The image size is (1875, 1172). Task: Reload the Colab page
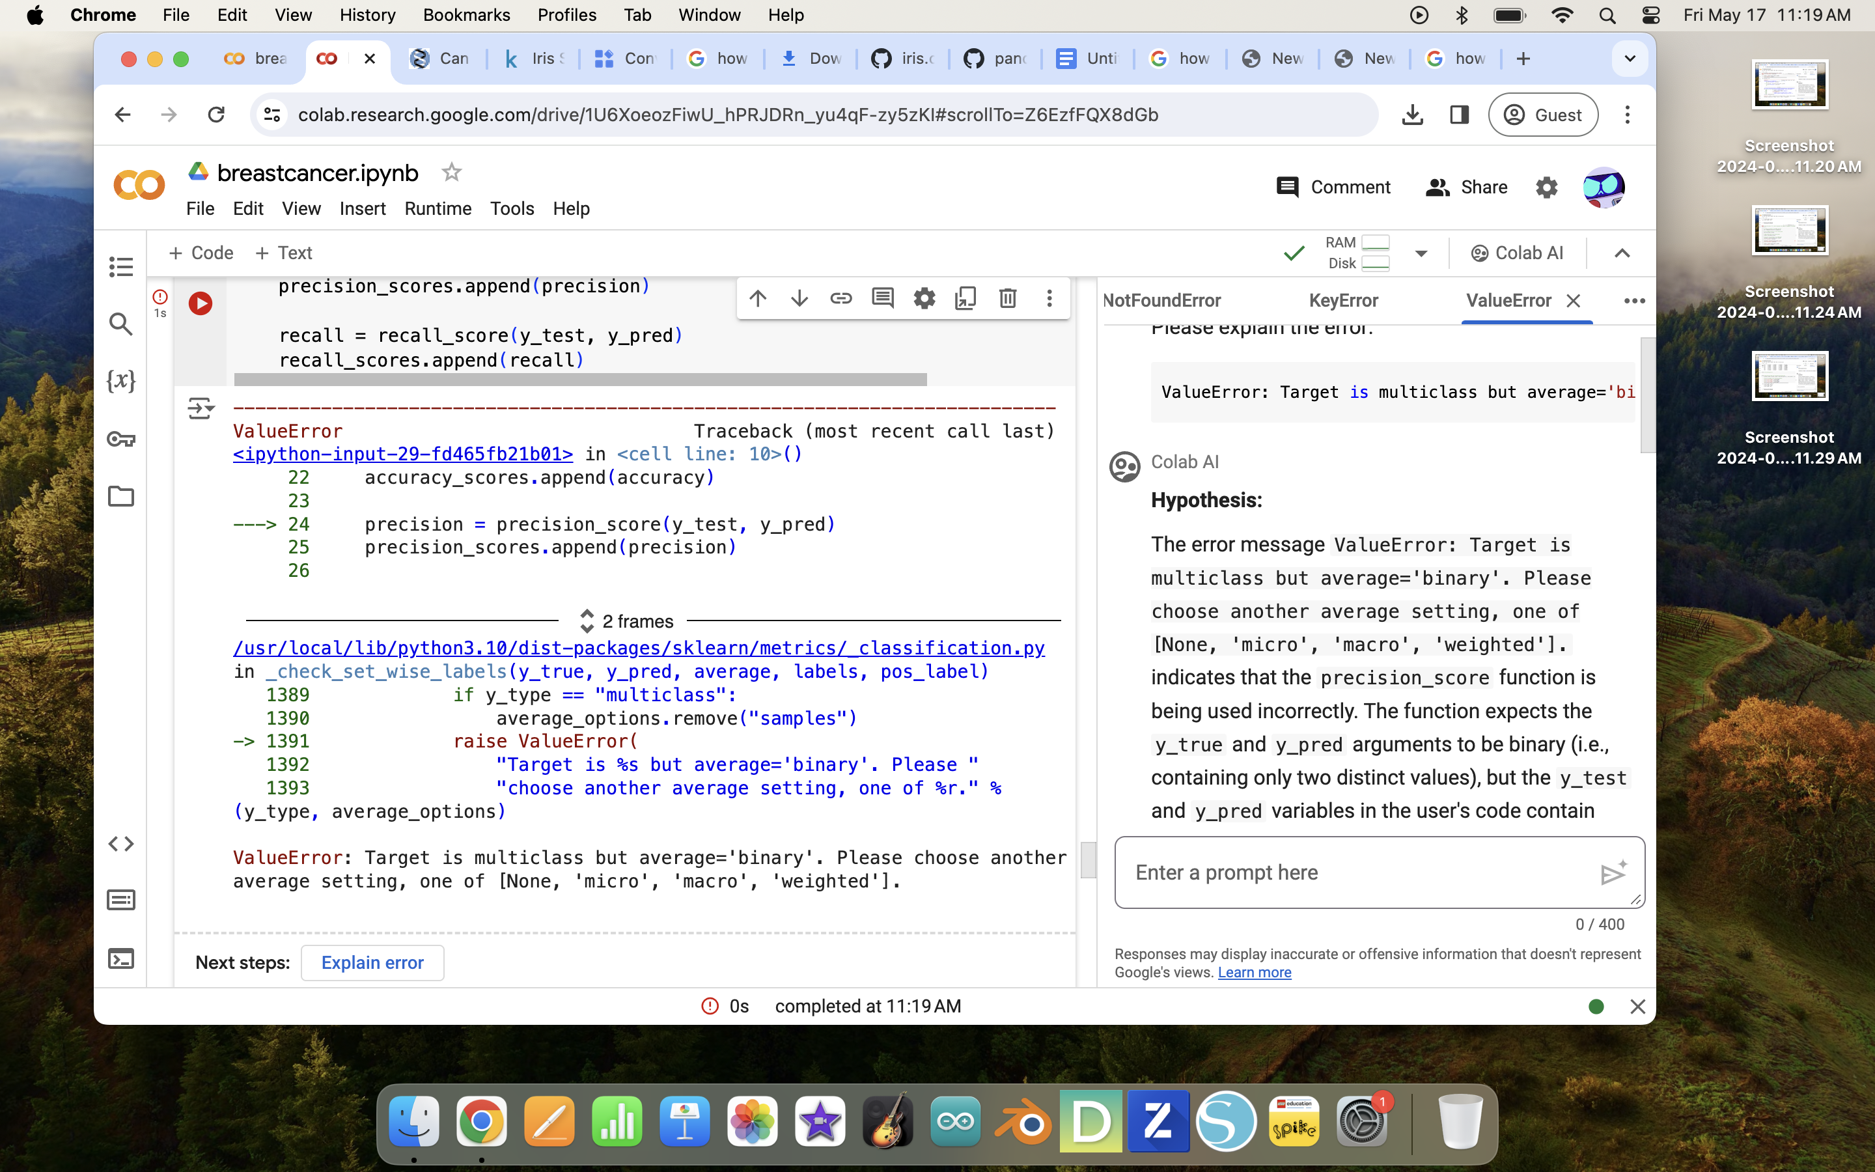click(x=216, y=115)
